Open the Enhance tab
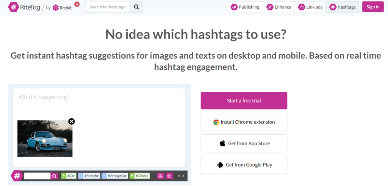The image size is (388, 188). 279,7
